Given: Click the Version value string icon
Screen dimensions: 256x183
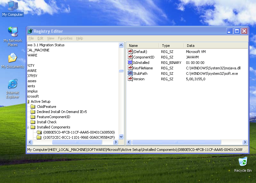Looking at the screenshot, I should (130, 79).
